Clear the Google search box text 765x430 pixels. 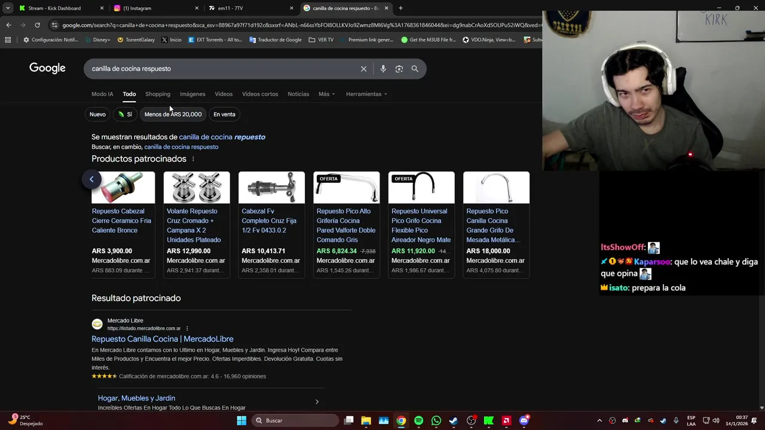coord(363,69)
